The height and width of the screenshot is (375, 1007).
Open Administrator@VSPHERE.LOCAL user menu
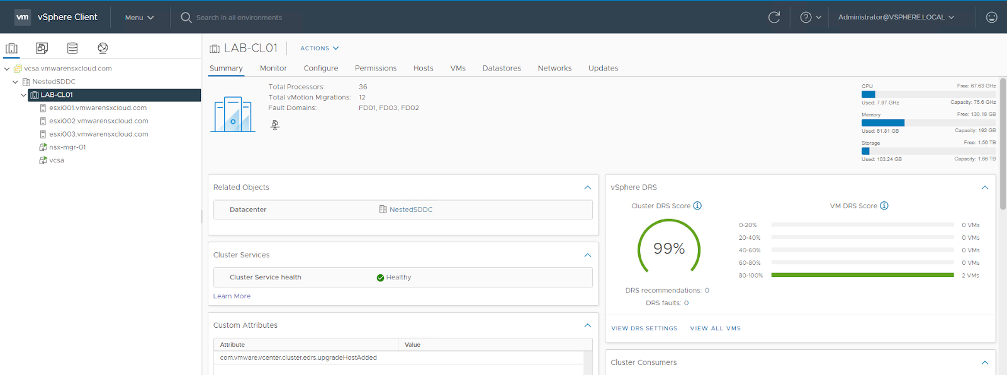point(896,18)
